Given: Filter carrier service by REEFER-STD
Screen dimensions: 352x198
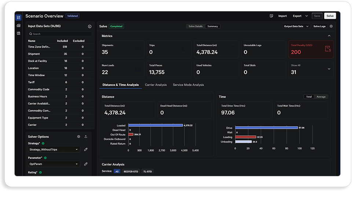Looking at the screenshot, I should coord(131,172).
